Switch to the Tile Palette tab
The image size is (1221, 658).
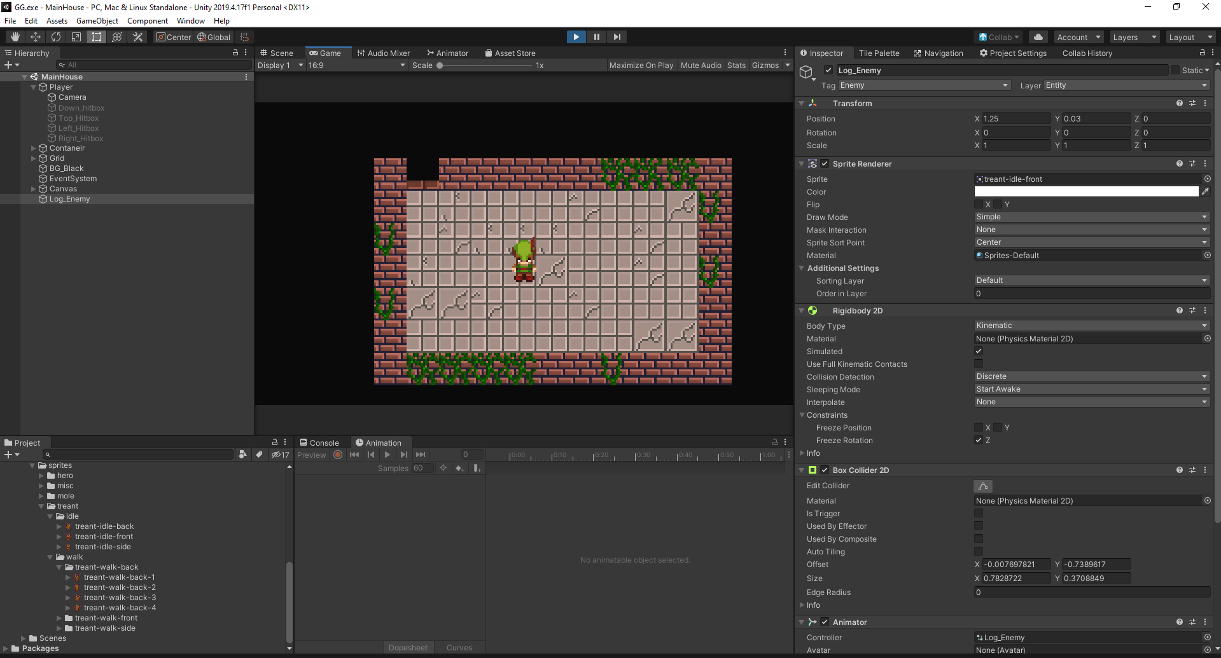tap(879, 53)
